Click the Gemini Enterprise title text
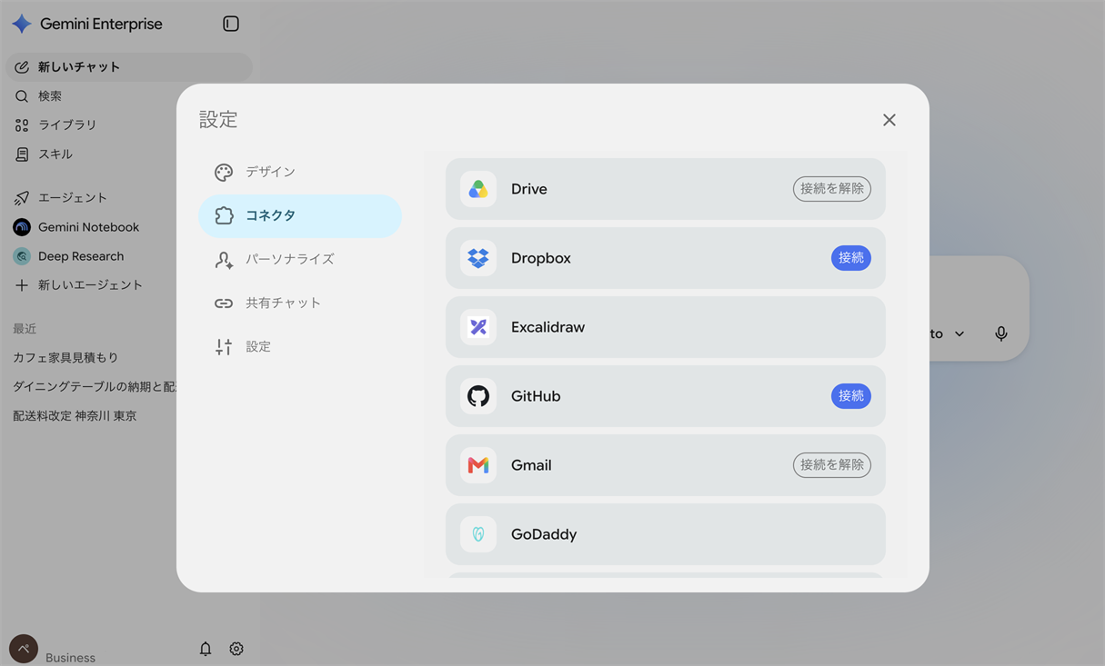 101,25
